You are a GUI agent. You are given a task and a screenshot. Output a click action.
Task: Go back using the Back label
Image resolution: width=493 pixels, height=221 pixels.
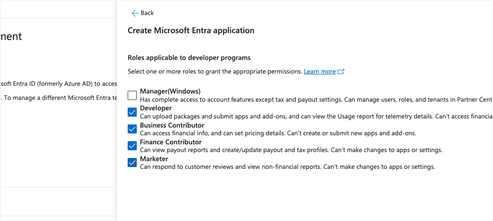click(x=147, y=13)
